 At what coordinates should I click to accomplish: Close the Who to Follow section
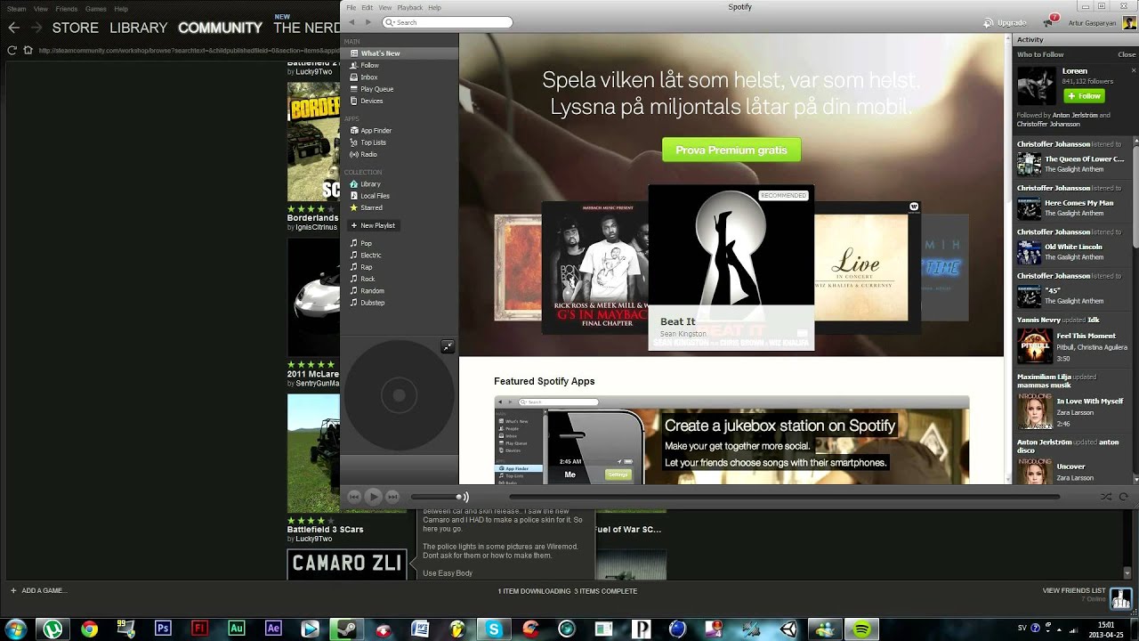click(1127, 54)
